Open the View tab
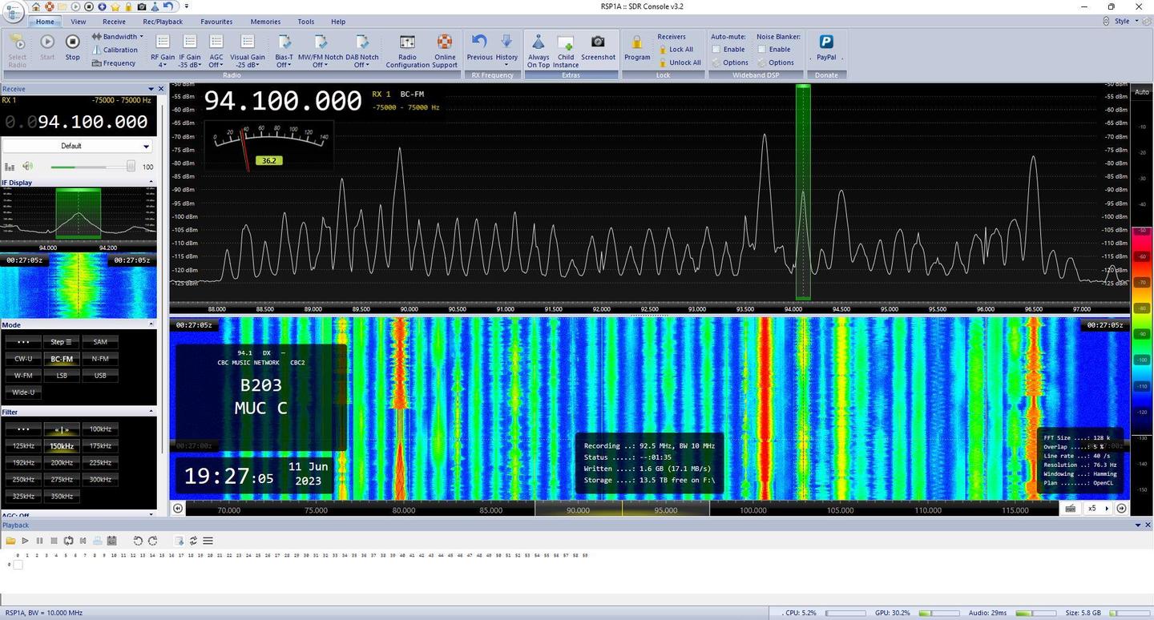The height and width of the screenshot is (620, 1154). click(78, 22)
